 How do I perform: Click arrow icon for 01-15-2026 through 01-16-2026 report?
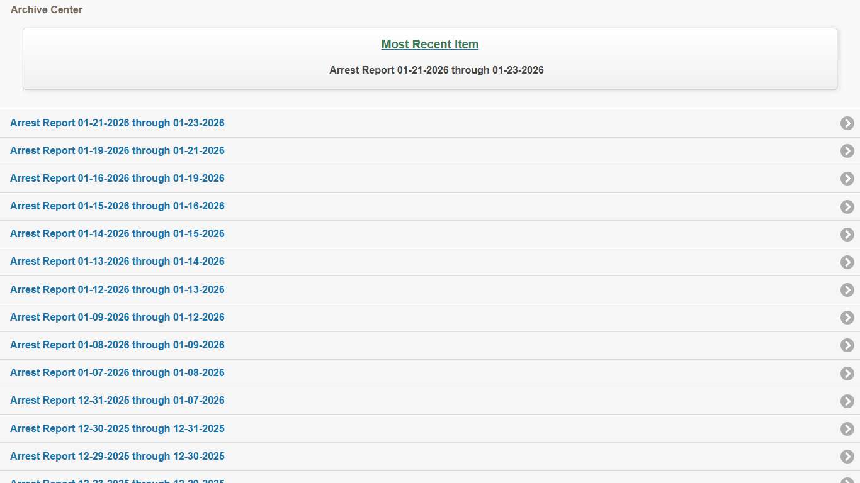click(x=847, y=206)
